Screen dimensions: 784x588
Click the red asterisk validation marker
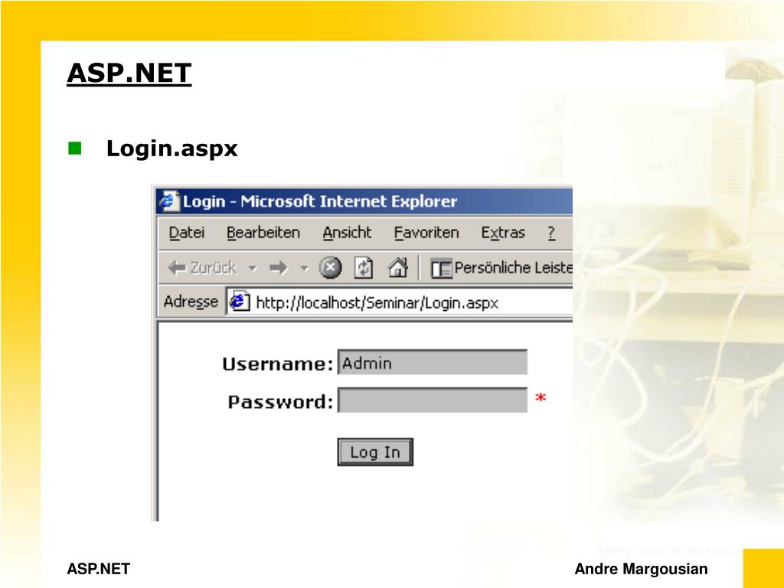pyautogui.click(x=541, y=398)
